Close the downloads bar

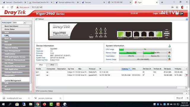(x=187, y=98)
